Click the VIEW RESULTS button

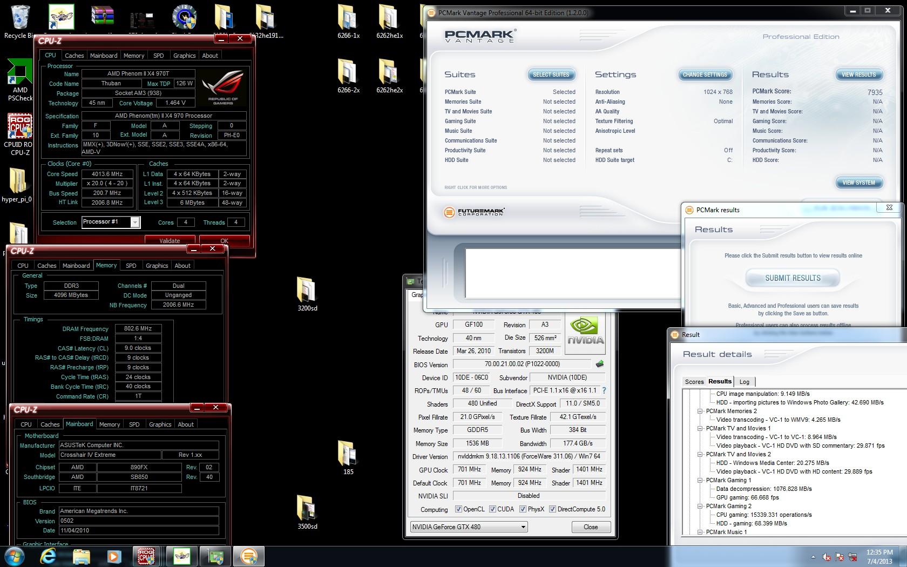[x=859, y=75]
